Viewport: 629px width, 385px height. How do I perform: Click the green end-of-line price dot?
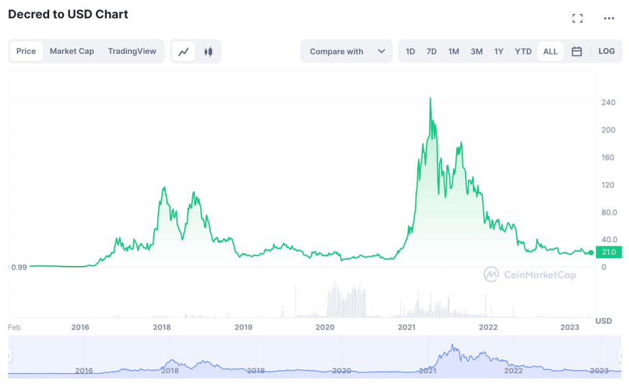click(x=591, y=253)
